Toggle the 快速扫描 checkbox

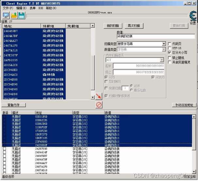pyautogui.click(x=106, y=88)
